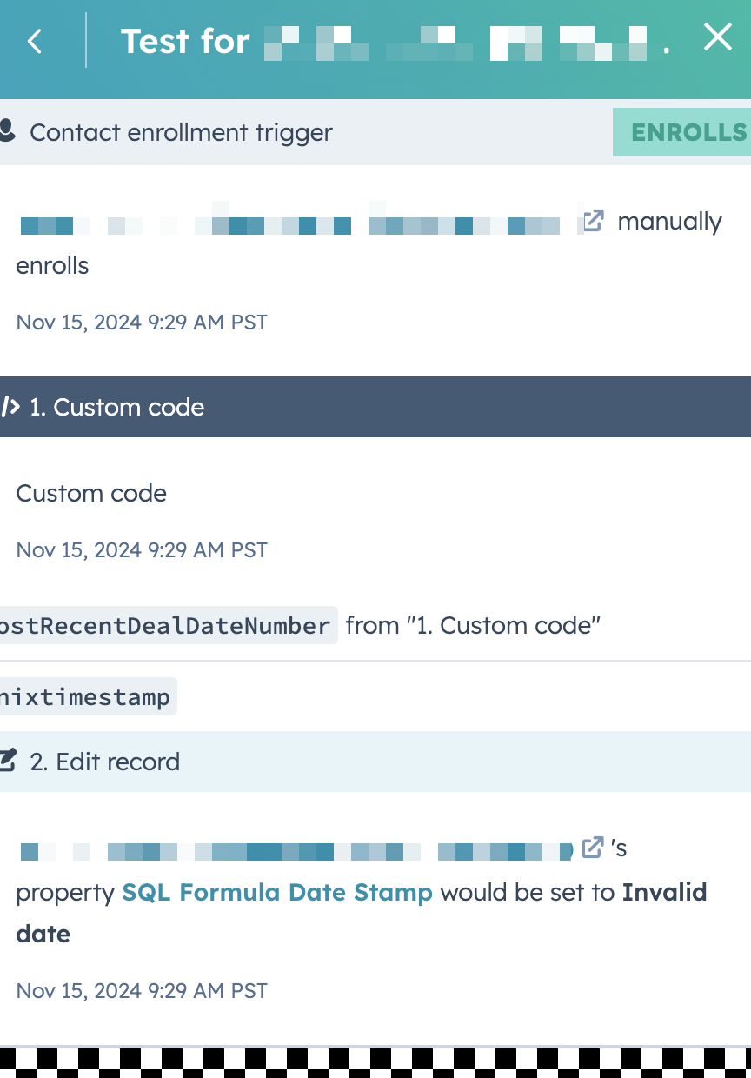
Task: Click the Nov 15 timestamp under Custom code
Action: coord(141,549)
